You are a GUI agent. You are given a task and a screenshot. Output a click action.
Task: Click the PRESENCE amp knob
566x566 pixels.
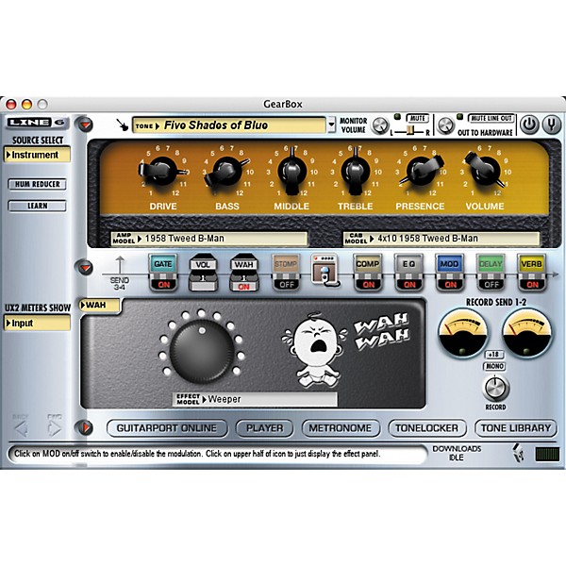pyautogui.click(x=421, y=171)
